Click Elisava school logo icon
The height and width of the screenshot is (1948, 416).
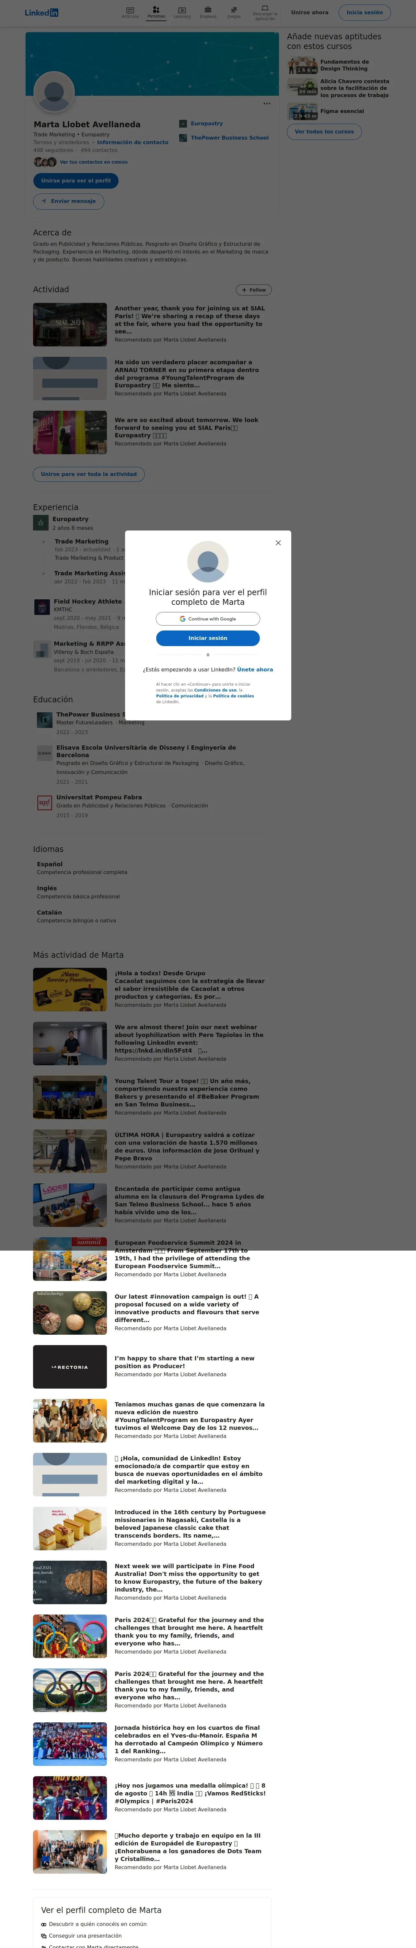pyautogui.click(x=44, y=753)
